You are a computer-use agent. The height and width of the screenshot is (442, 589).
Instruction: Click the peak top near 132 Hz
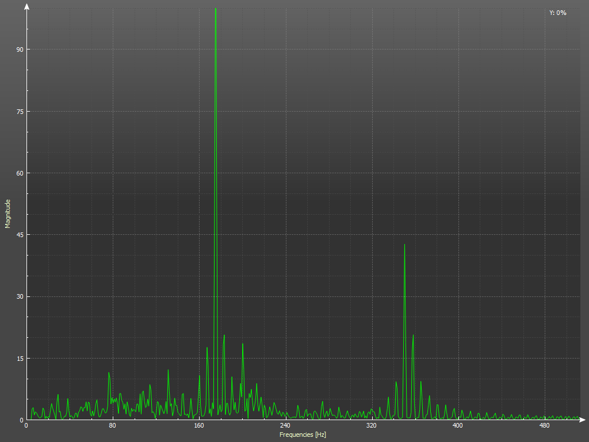point(168,370)
